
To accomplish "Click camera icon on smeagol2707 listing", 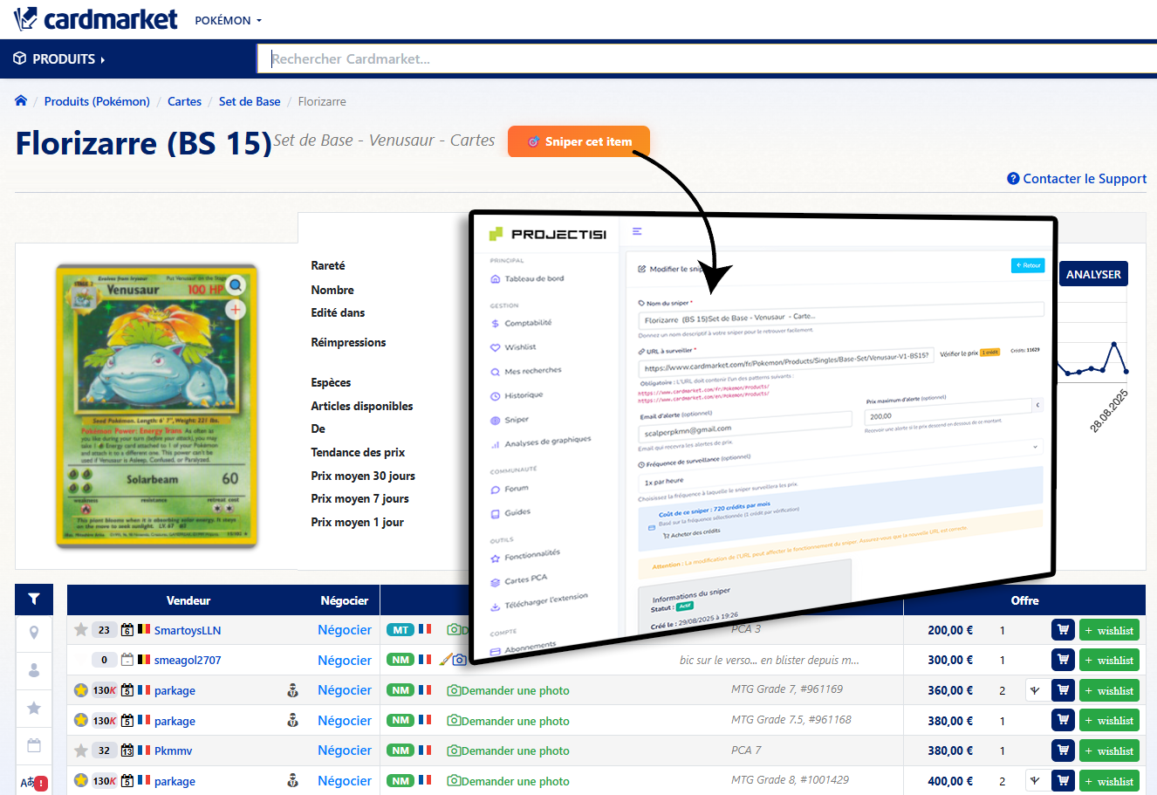I will (x=459, y=660).
